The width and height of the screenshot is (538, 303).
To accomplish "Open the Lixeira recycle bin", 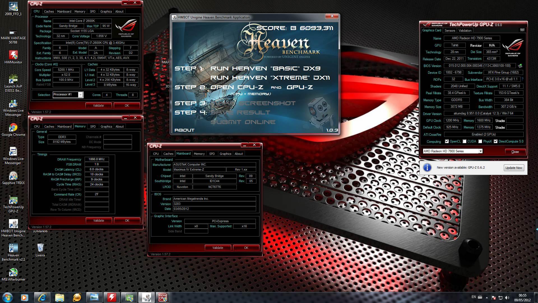I will pyautogui.click(x=40, y=250).
